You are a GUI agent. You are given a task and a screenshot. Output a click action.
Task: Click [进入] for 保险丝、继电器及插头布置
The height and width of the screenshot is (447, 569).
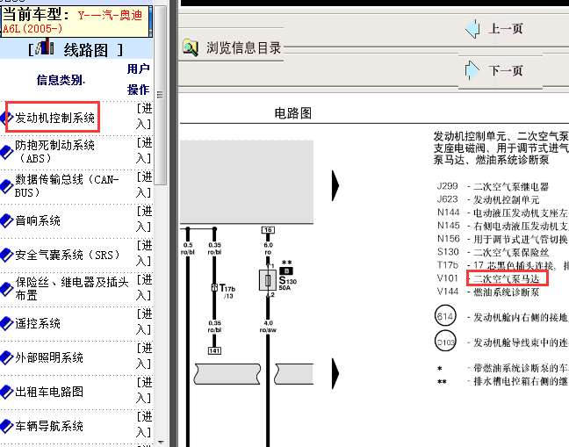coord(144,287)
